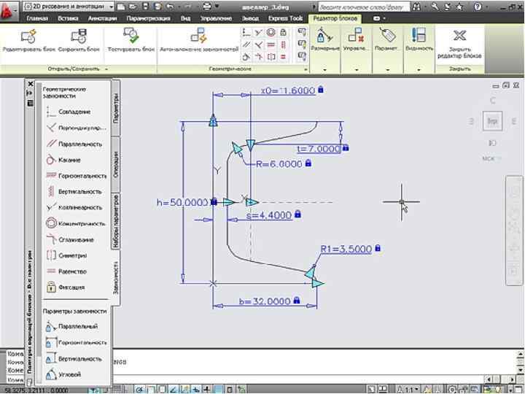
Task: Expand the Парамет... panel dropdown arrow
Action: tap(387, 70)
